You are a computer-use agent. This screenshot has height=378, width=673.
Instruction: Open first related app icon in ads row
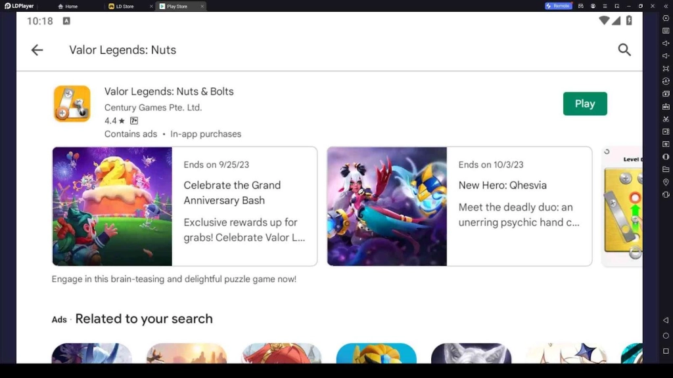91,353
